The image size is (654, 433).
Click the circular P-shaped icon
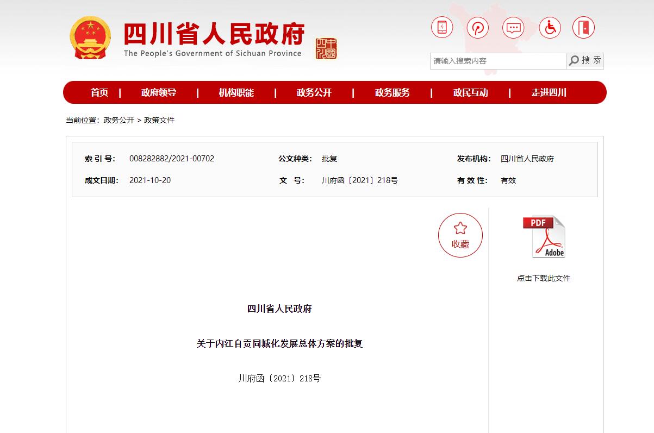tap(478, 27)
